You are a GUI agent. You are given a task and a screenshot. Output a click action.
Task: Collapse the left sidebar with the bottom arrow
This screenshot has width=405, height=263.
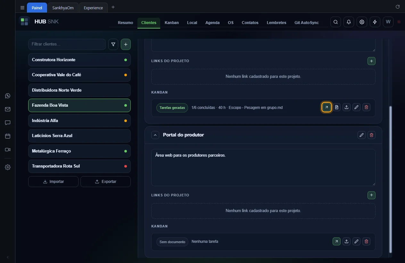tap(8, 257)
